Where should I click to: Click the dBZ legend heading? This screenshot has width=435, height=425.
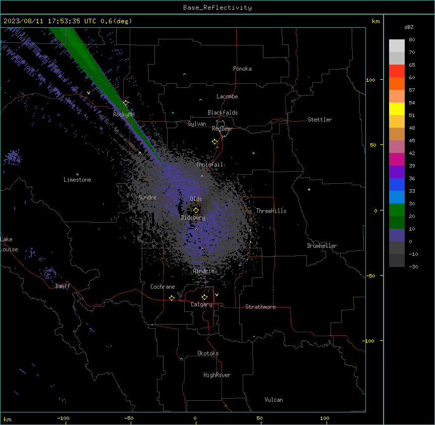(409, 27)
